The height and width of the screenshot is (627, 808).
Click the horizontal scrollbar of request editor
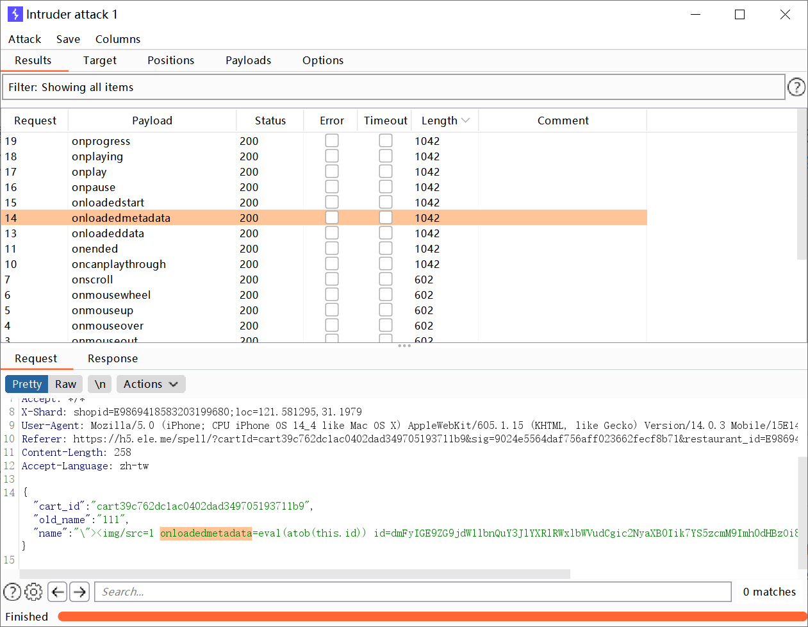click(x=295, y=574)
